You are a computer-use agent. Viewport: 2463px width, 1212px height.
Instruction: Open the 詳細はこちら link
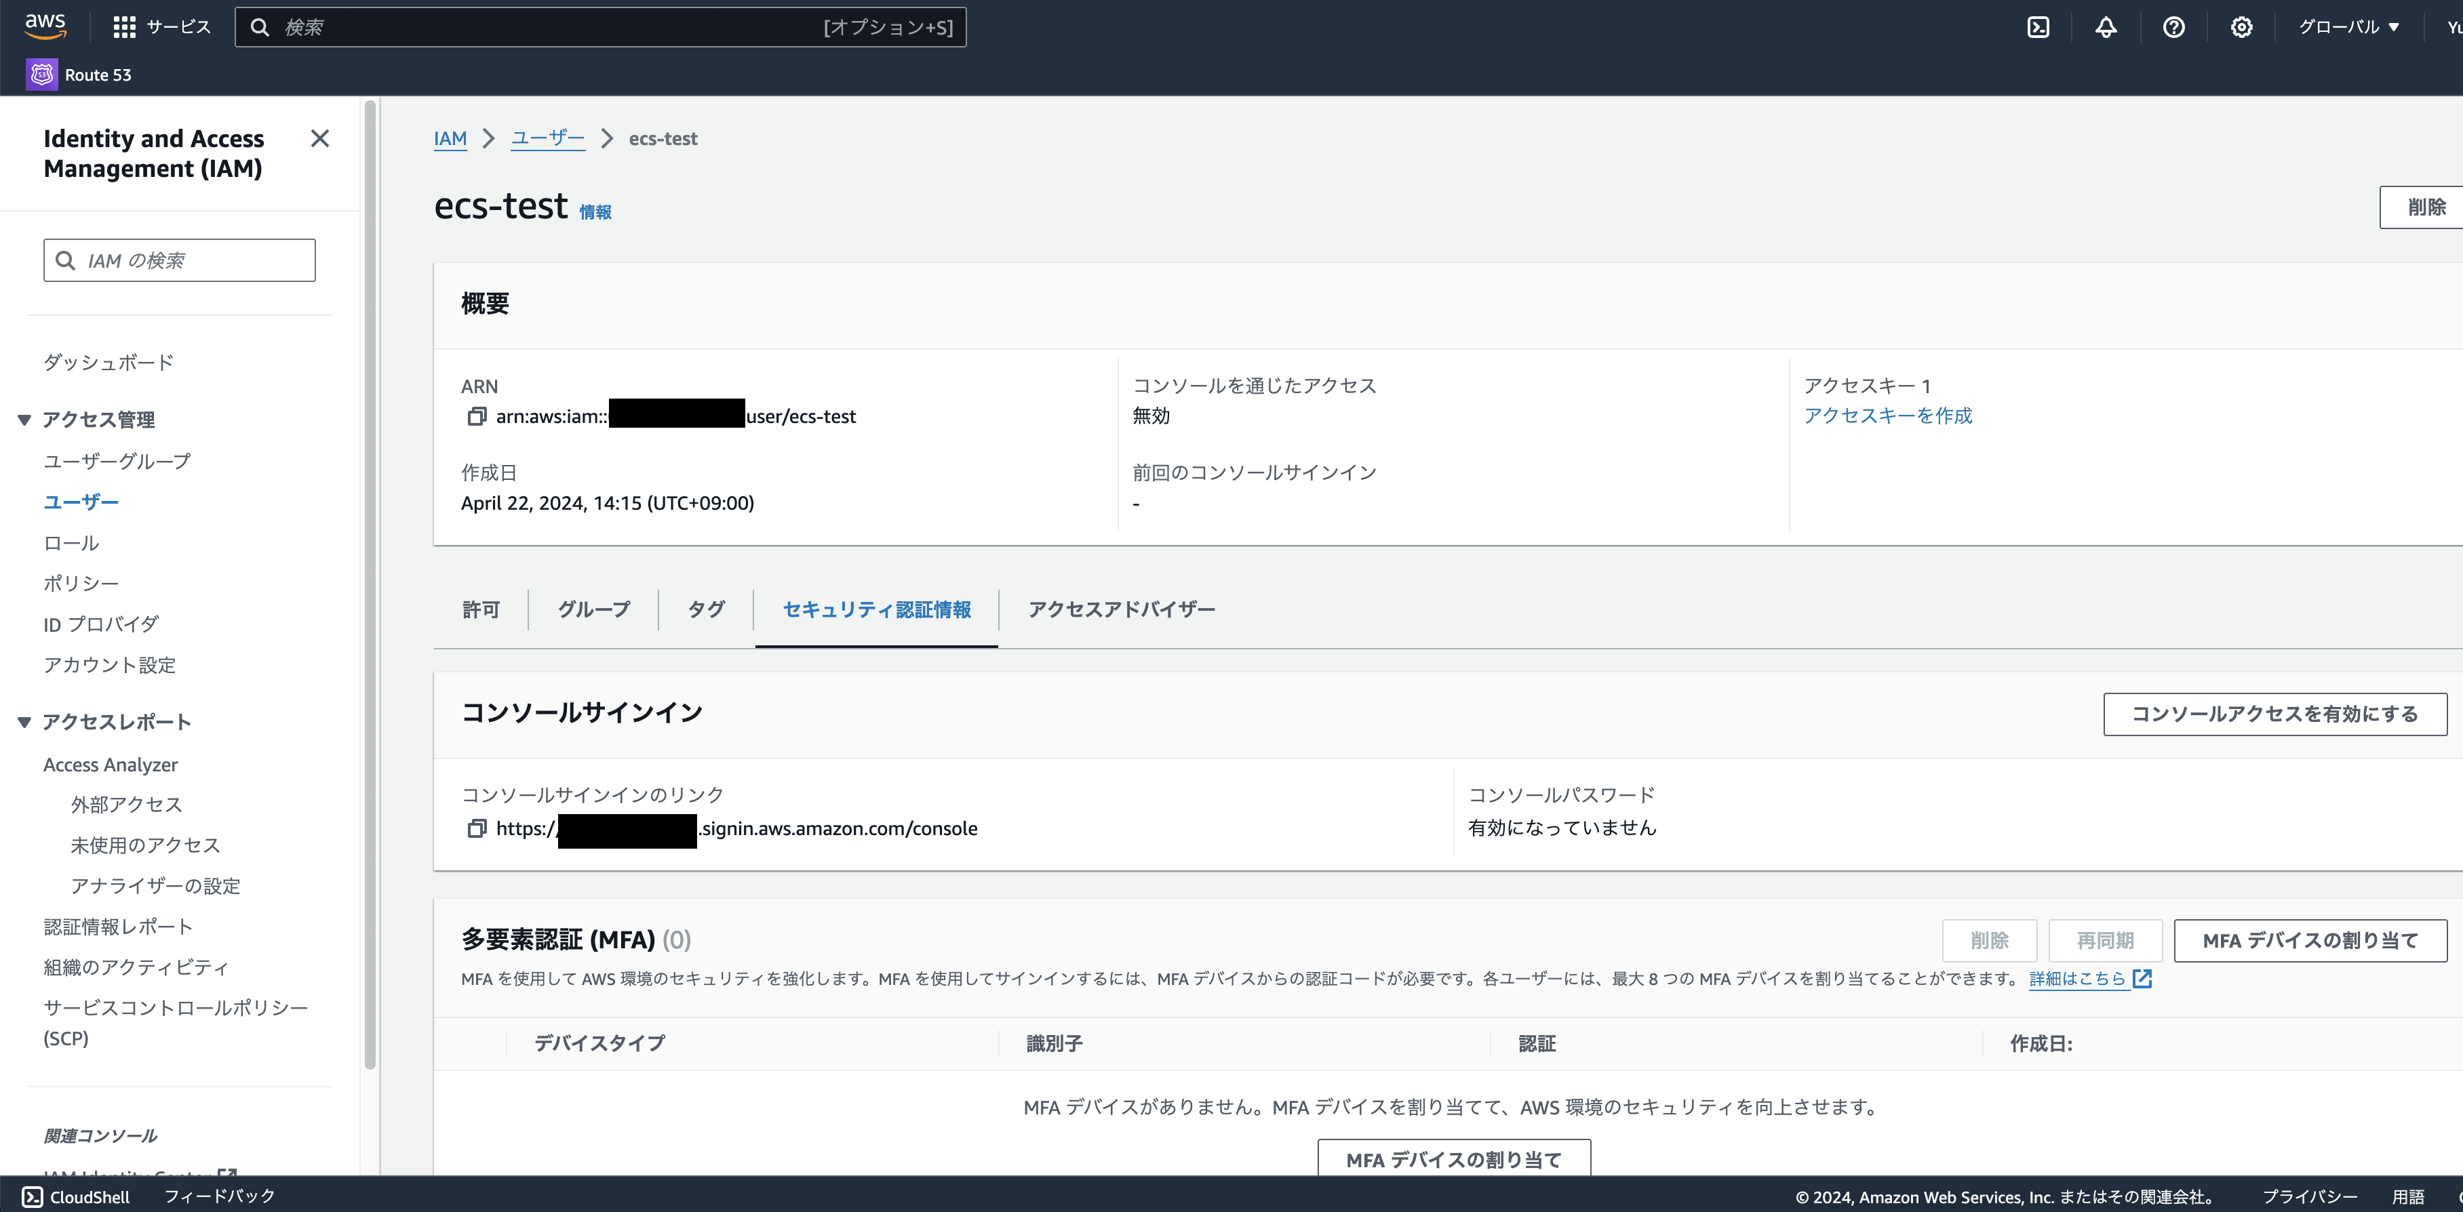(x=2078, y=979)
